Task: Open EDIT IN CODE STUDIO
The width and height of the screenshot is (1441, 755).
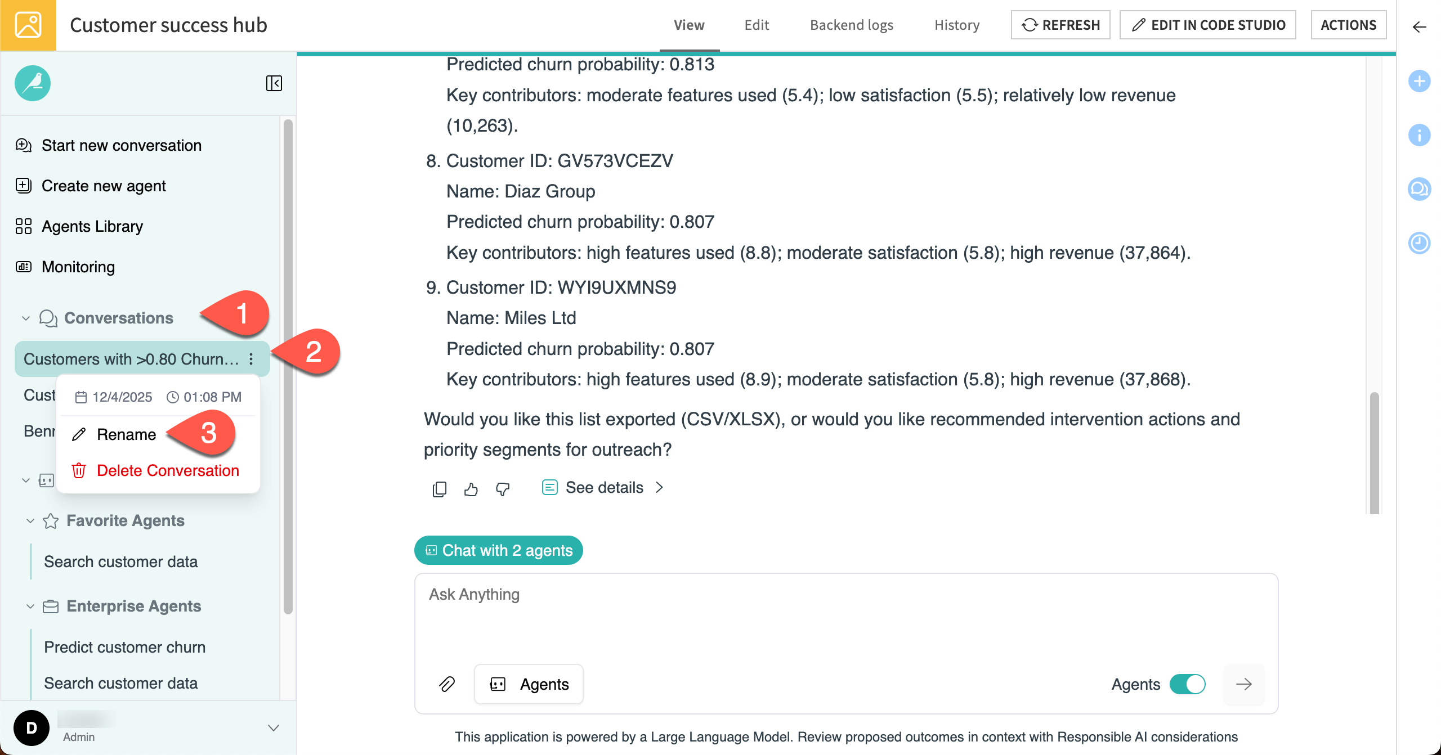Action: [x=1208, y=24]
